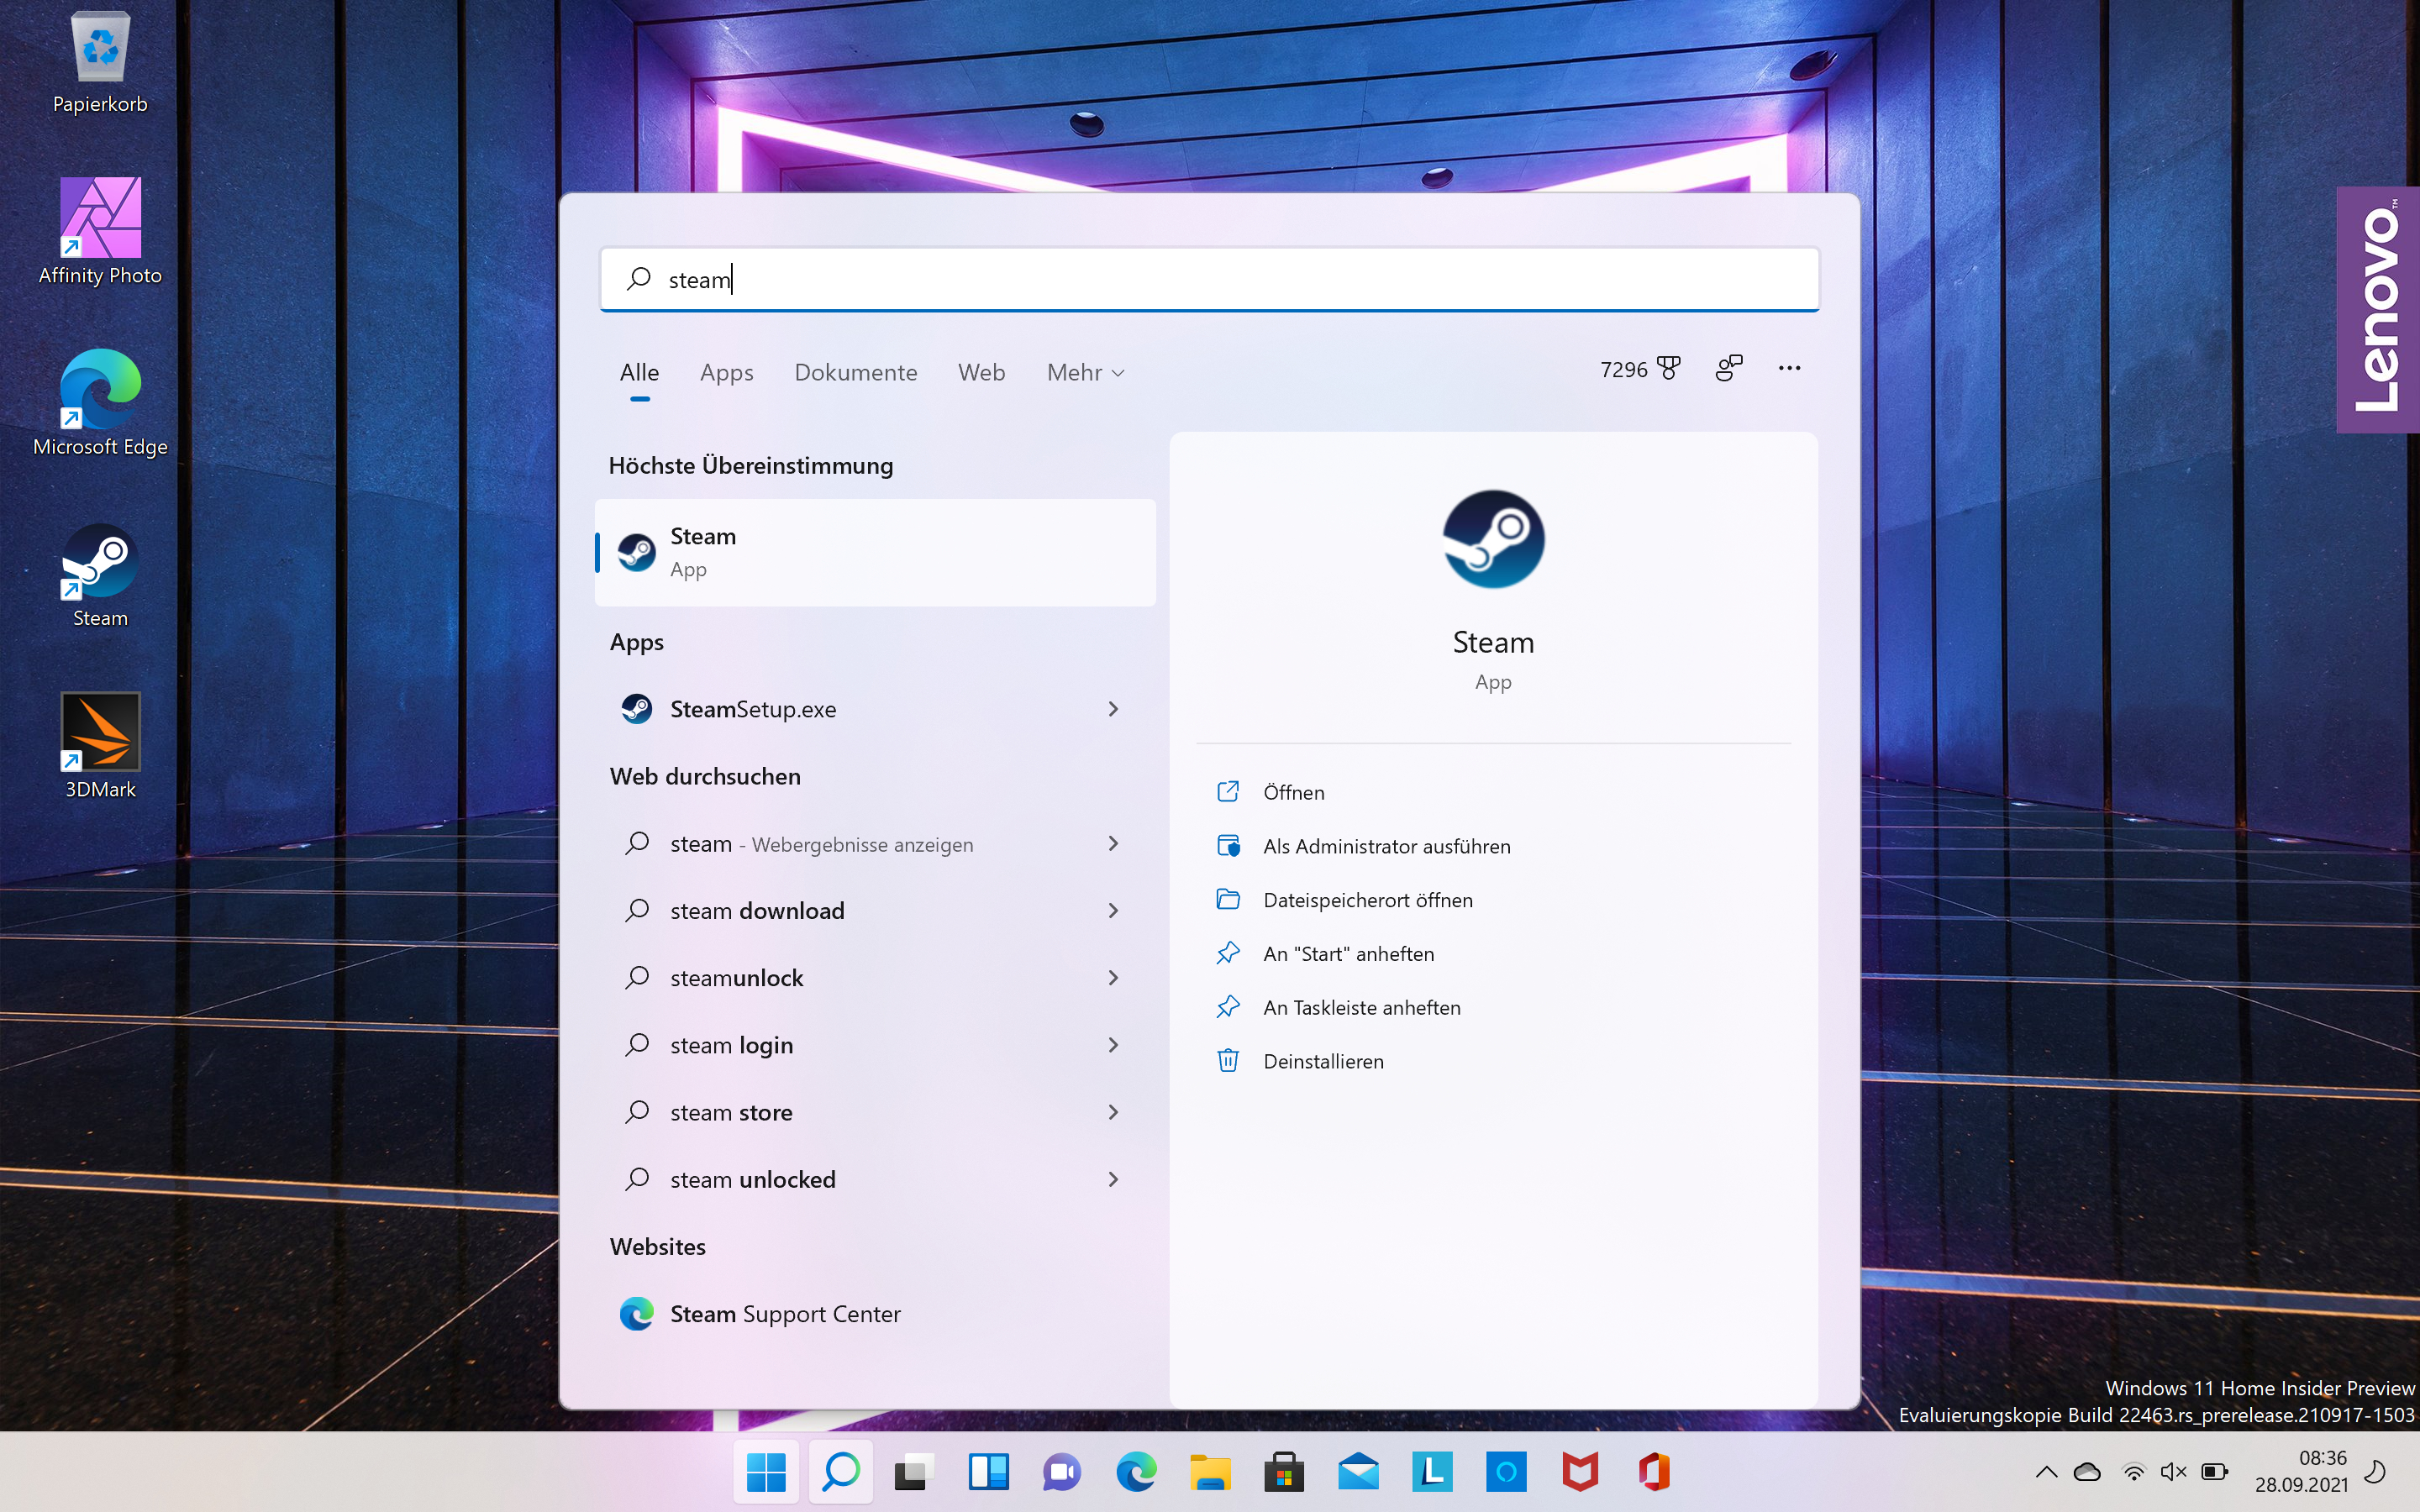
Task: Switch to the Apps search tab
Action: point(726,372)
